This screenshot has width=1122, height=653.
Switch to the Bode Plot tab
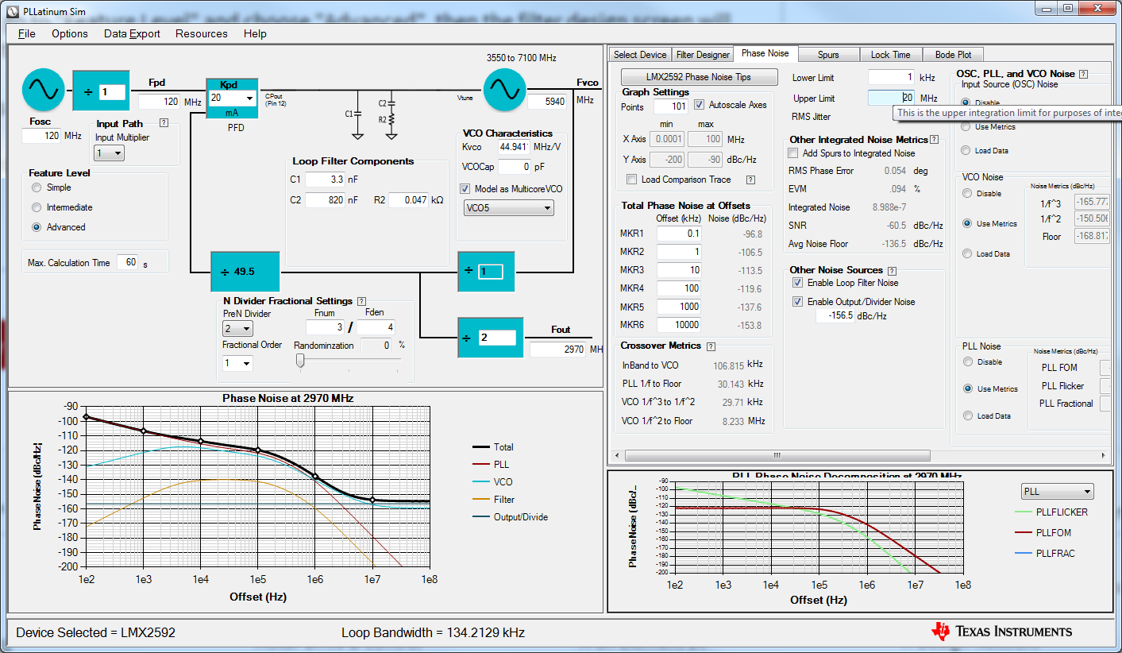[953, 55]
